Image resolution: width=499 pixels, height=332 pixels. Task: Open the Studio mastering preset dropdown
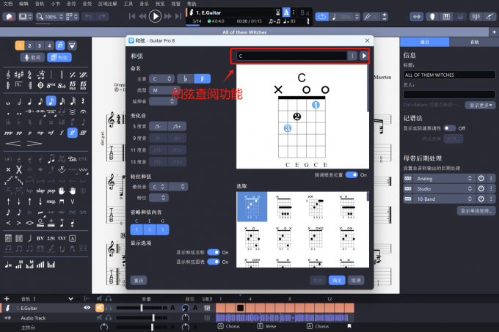coord(444,188)
